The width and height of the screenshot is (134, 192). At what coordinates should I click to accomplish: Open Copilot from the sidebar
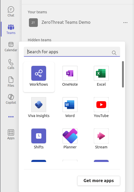click(11, 99)
